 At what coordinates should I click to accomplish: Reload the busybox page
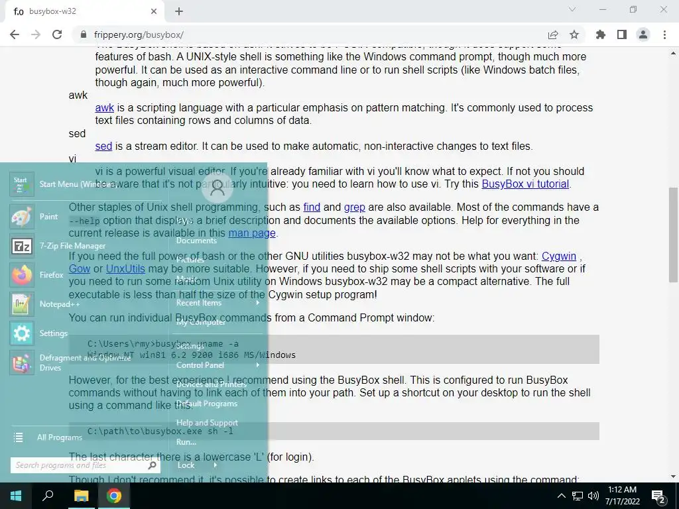(x=57, y=34)
